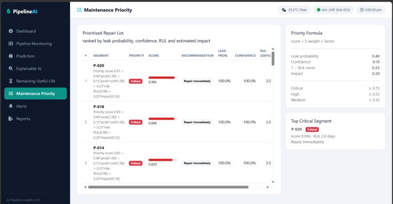Screen dimensions: 393x204
Task: Click Repair Immediately badge for P-018
Action: pyautogui.click(x=197, y=122)
